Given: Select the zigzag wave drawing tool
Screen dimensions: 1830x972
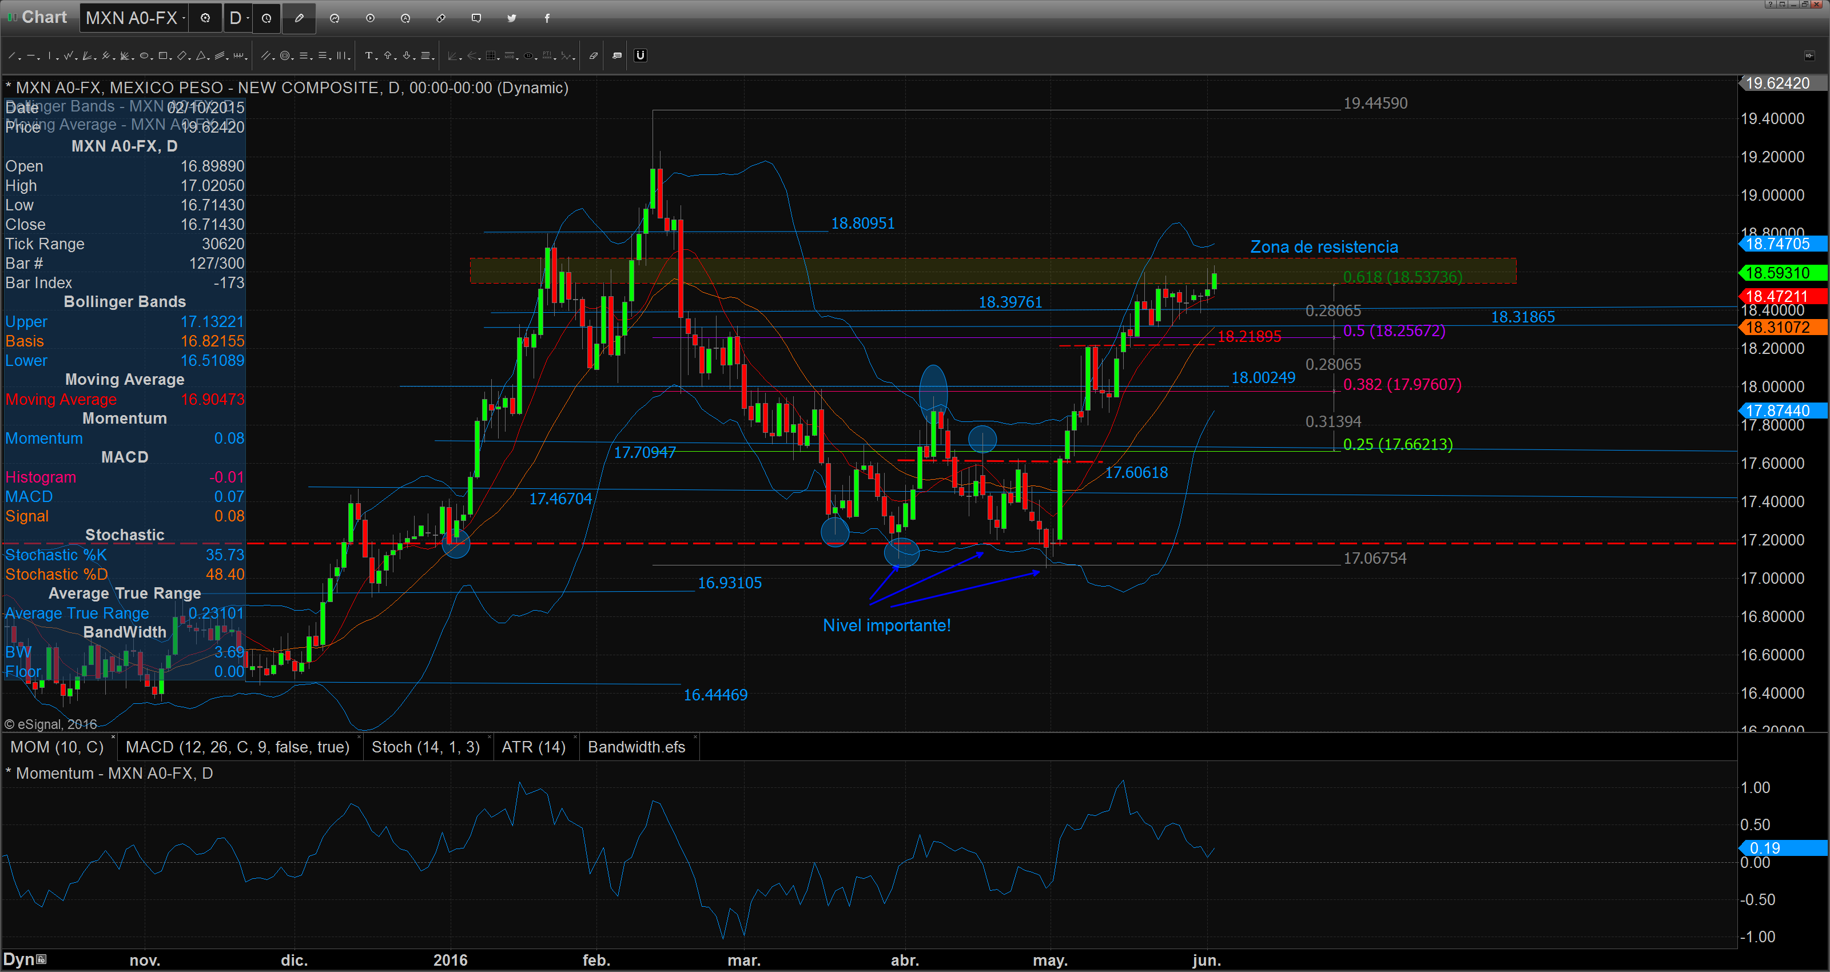Looking at the screenshot, I should [x=68, y=55].
